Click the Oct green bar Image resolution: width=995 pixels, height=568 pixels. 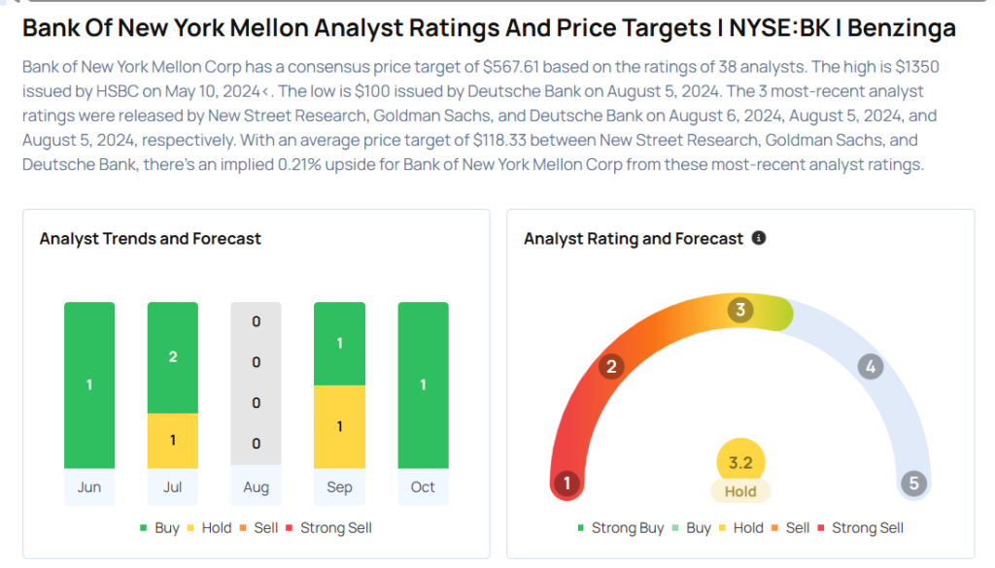pyautogui.click(x=423, y=384)
